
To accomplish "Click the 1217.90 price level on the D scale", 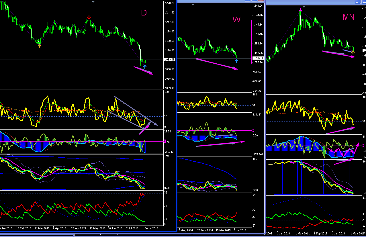I will tap(170, 22).
